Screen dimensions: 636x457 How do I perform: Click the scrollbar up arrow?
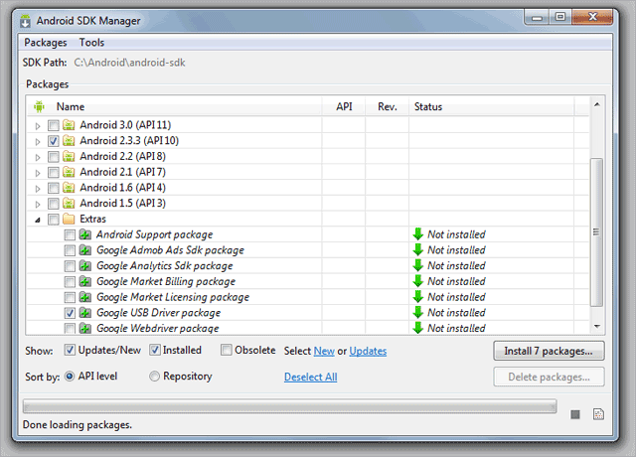point(596,104)
